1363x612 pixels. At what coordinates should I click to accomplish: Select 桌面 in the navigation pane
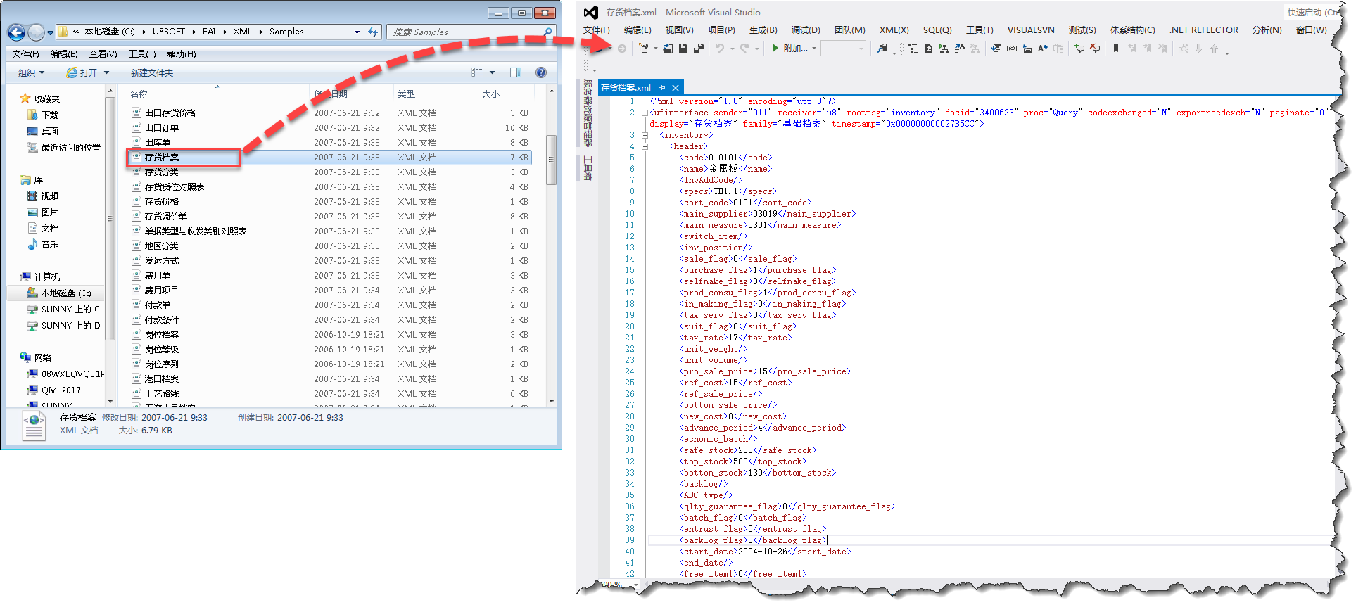pos(43,131)
